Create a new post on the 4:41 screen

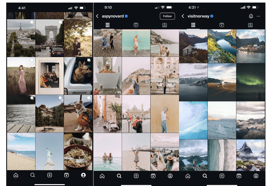click(x=50, y=175)
